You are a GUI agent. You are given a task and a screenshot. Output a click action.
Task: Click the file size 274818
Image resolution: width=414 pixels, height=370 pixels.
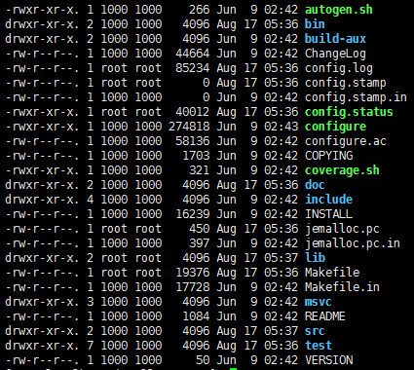[x=189, y=127]
